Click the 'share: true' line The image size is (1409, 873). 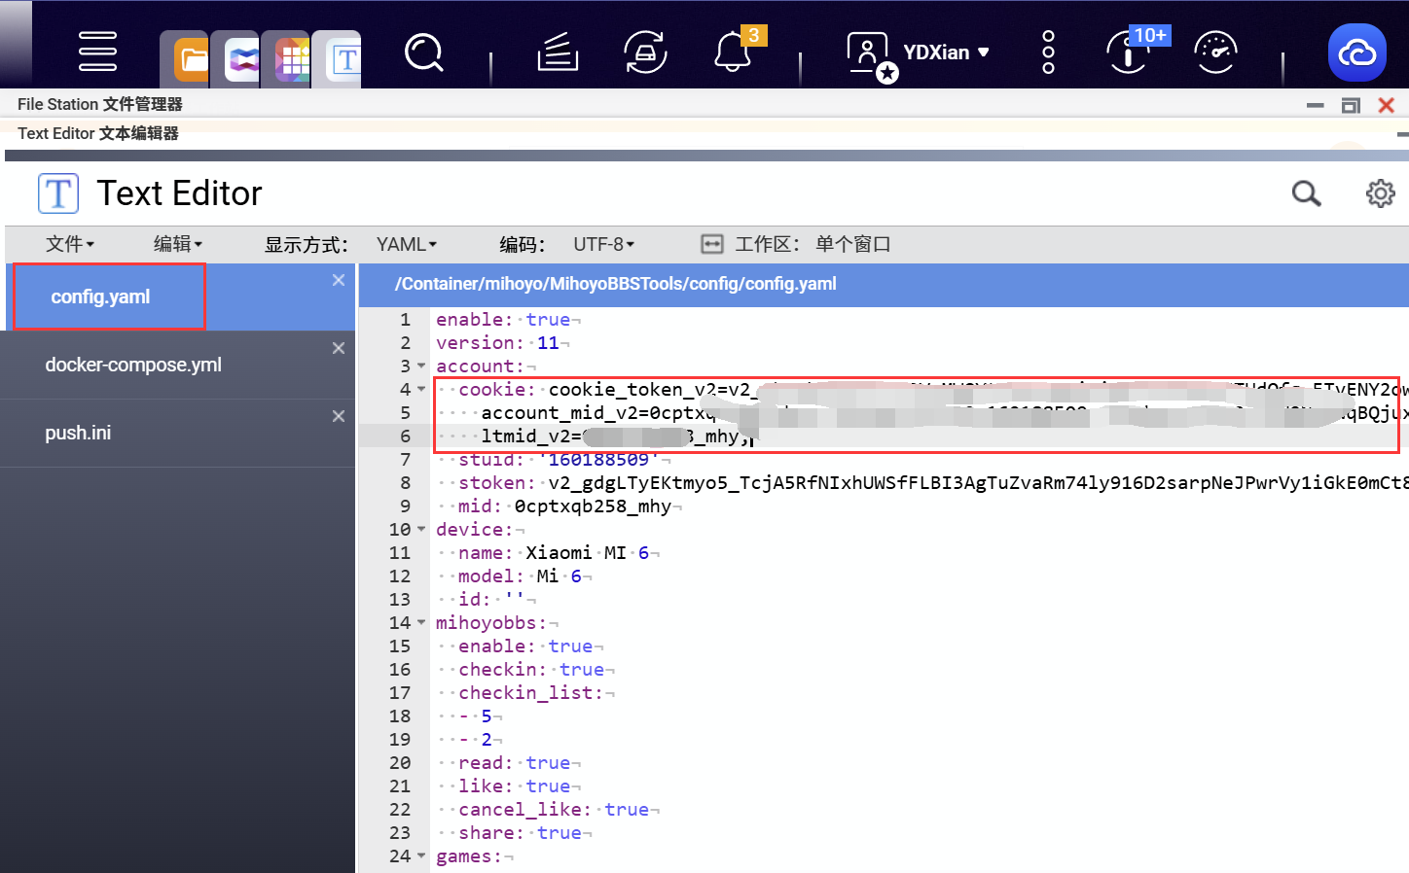coord(520,833)
